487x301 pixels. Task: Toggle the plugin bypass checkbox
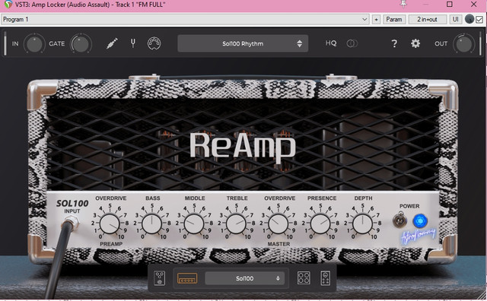click(x=479, y=20)
